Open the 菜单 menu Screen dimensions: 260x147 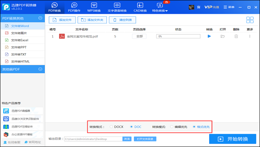[229, 7]
